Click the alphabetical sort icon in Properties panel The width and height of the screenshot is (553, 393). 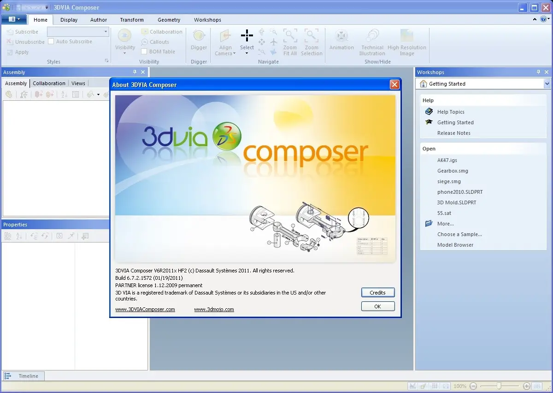pyautogui.click(x=19, y=236)
